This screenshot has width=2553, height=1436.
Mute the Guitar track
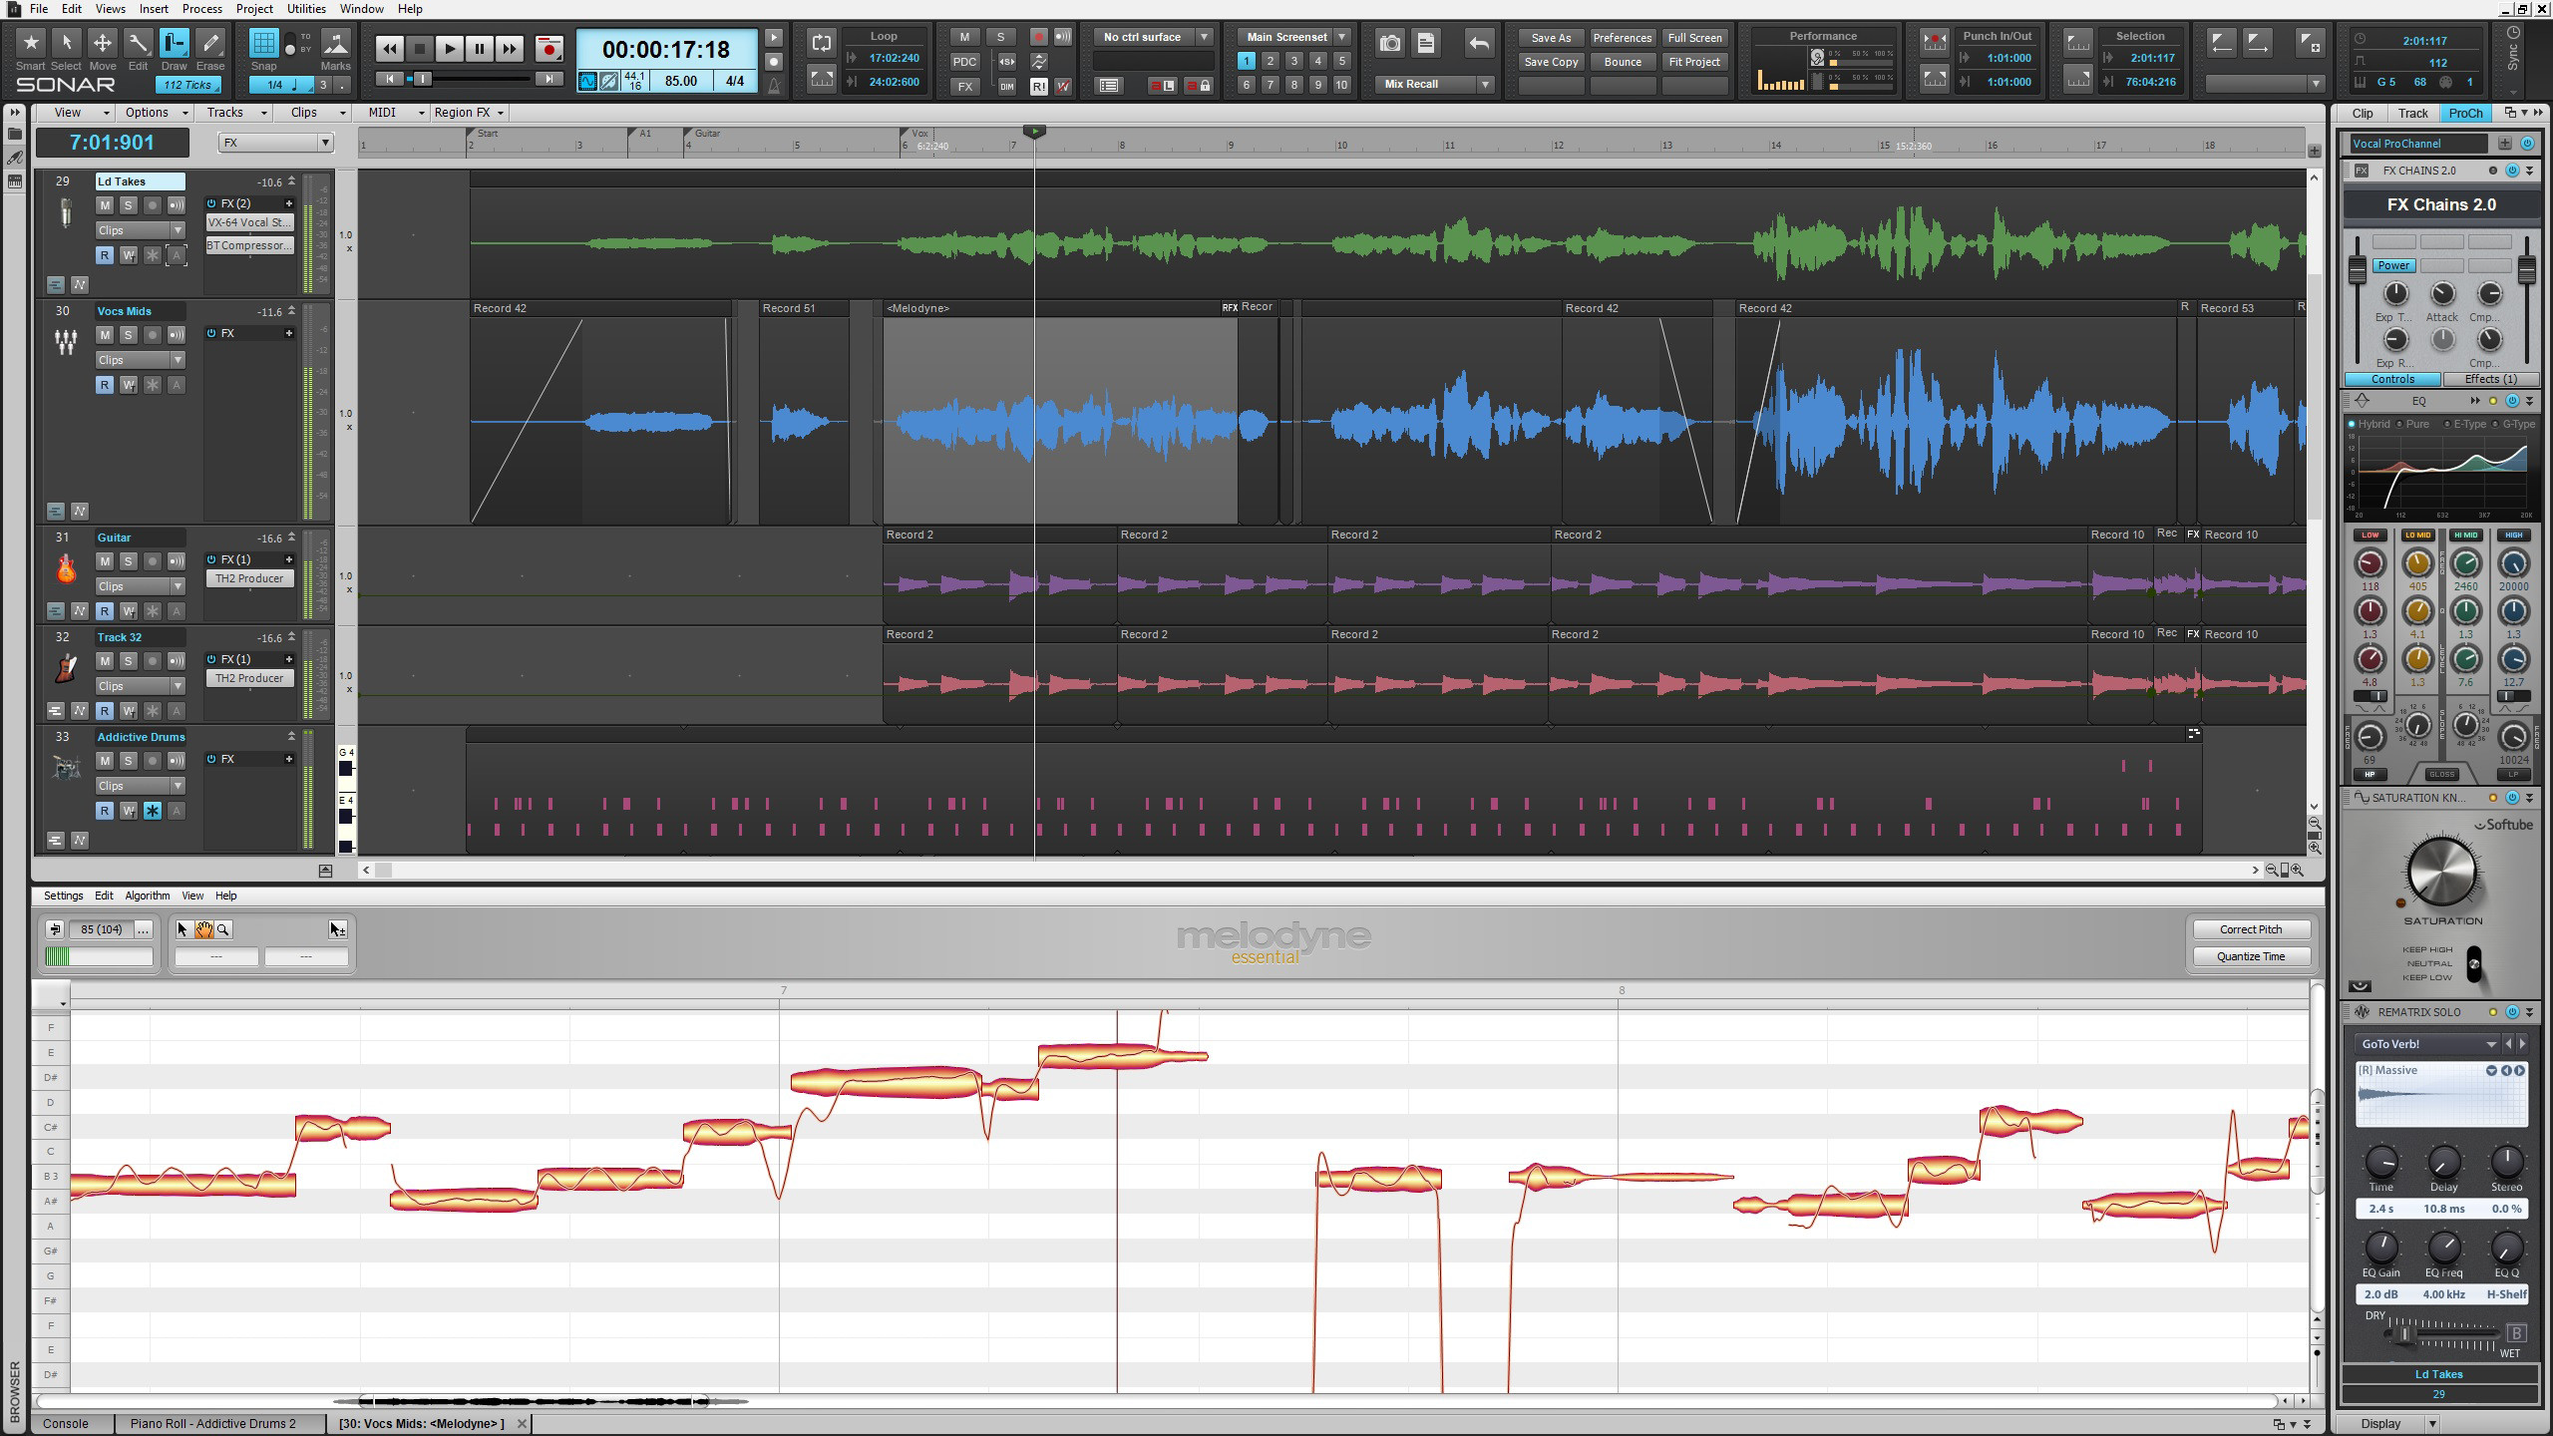105,561
